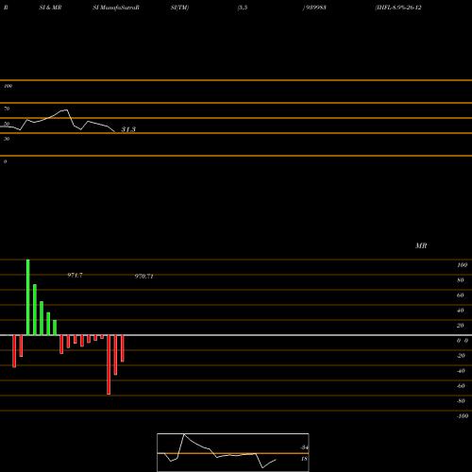This screenshot has height=472, width=472.
Task: Click the 'SI MunafaSutraR' header text
Action: (x=116, y=8)
